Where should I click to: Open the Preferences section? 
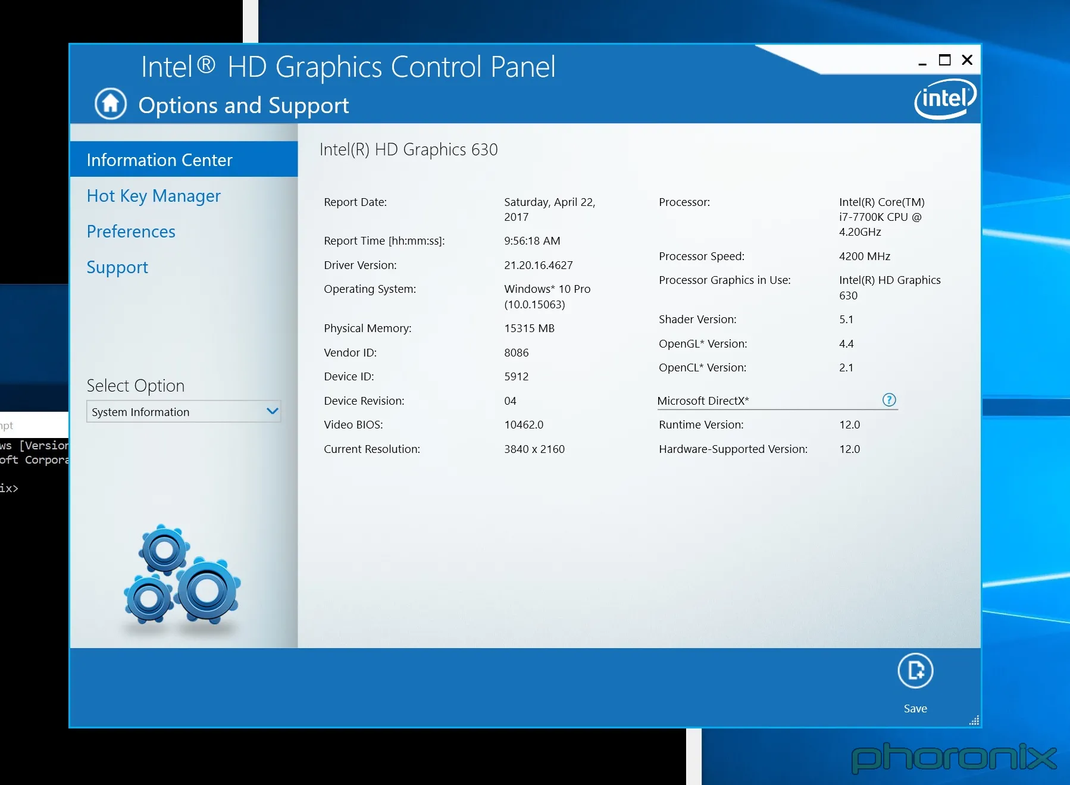(131, 232)
